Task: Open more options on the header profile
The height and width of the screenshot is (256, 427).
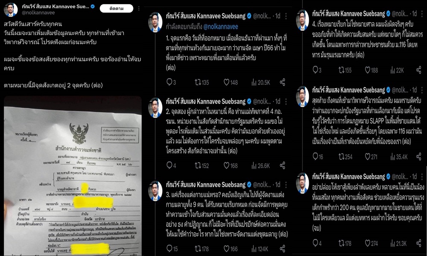Action: click(139, 9)
